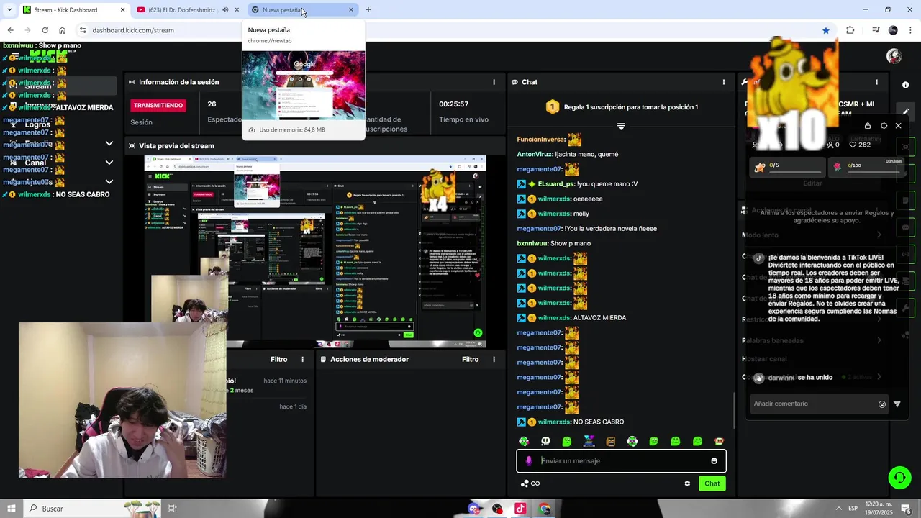The width and height of the screenshot is (921, 518).
Task: Open the browser extensions puzzle icon
Action: [x=850, y=30]
